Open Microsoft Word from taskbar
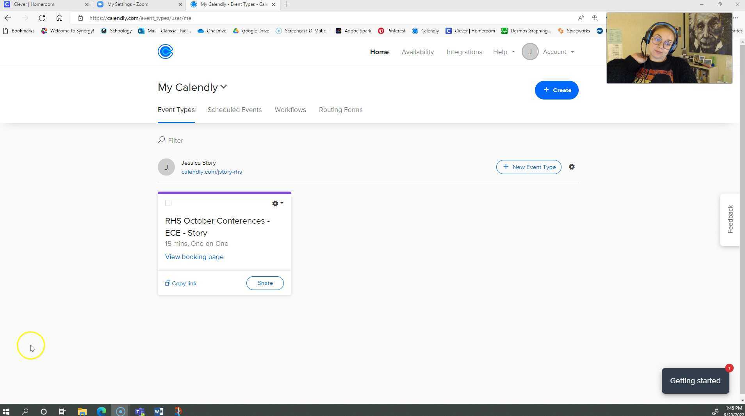 coord(159,411)
